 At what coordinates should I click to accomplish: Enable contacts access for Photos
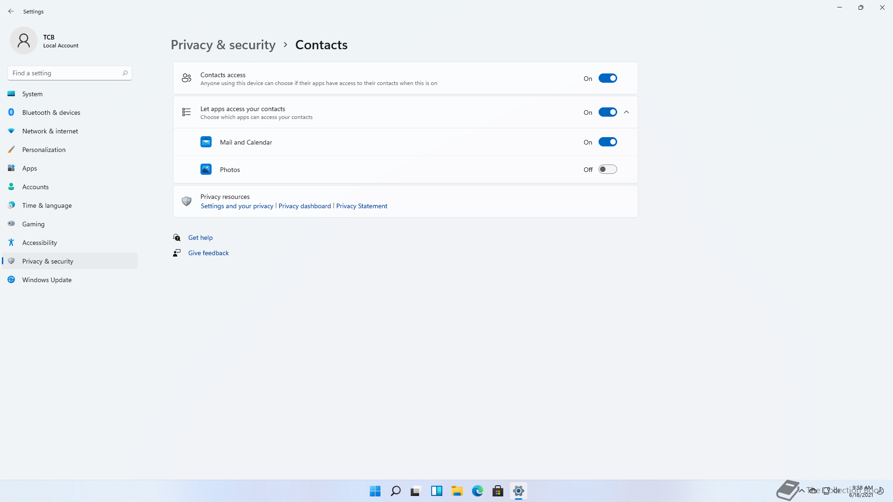coord(607,169)
